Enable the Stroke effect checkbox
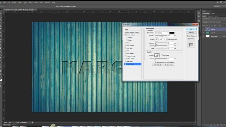 125,43
